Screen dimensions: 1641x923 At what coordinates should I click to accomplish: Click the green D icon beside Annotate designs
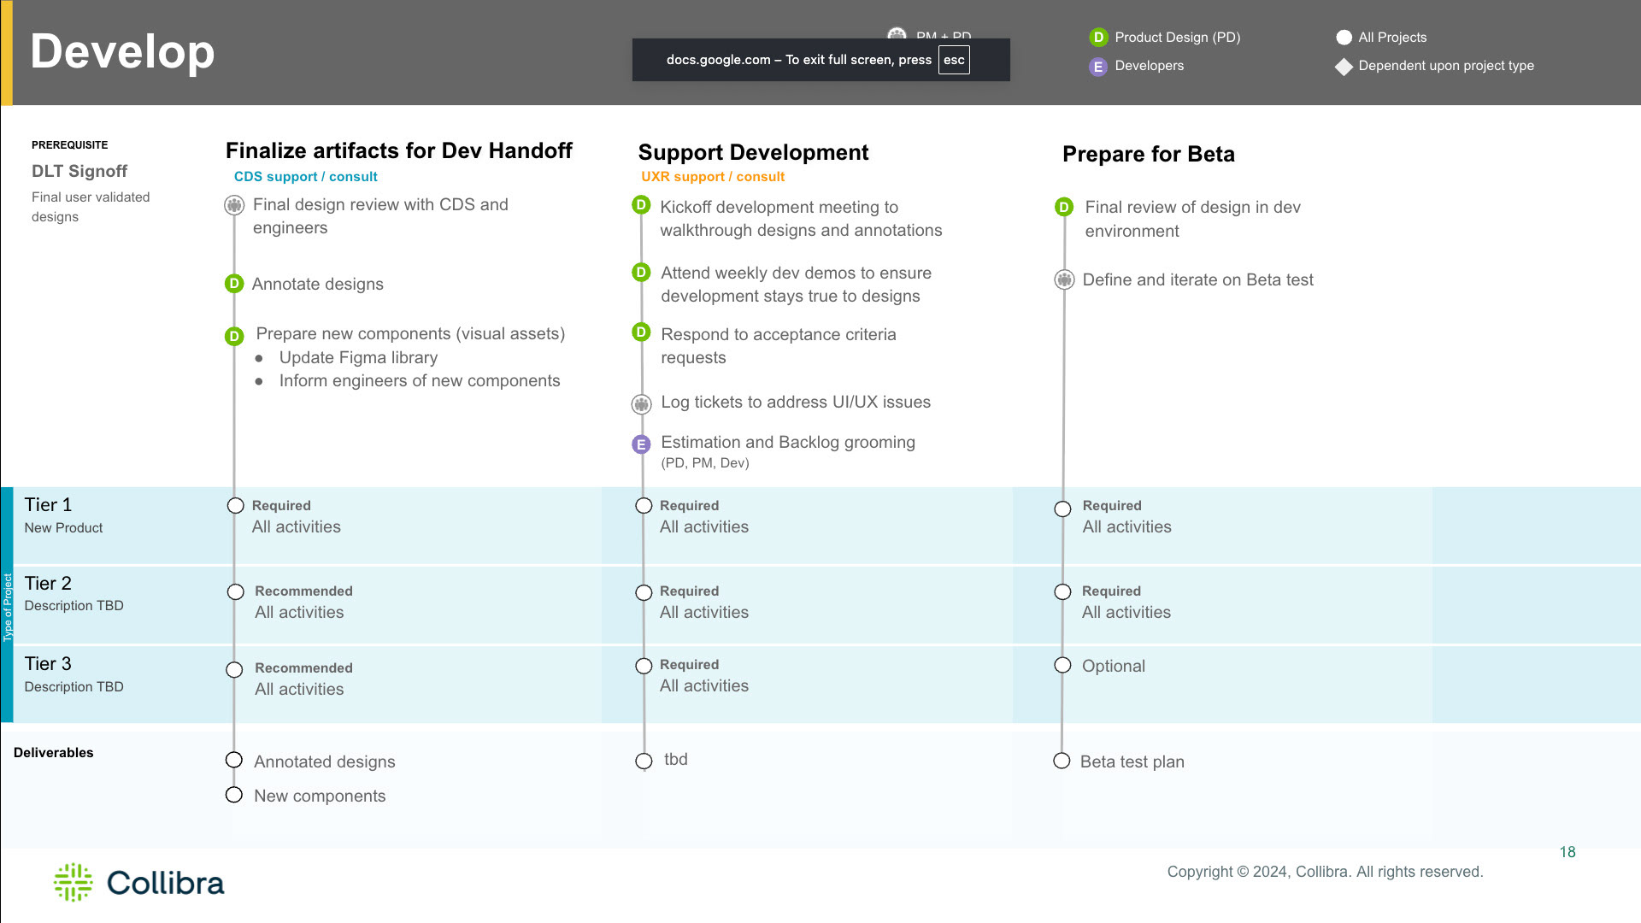pos(234,284)
